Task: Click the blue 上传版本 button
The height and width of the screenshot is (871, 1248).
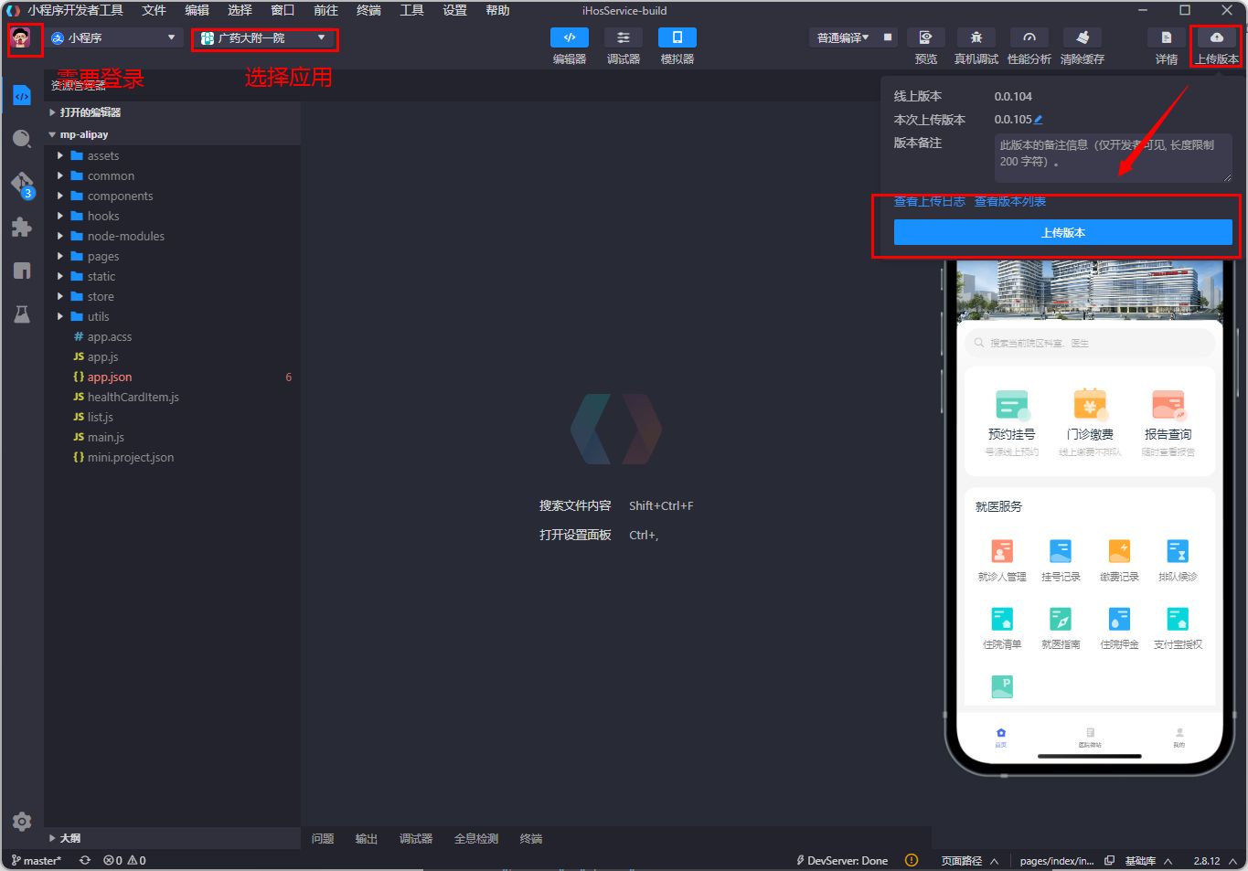Action: (1062, 232)
